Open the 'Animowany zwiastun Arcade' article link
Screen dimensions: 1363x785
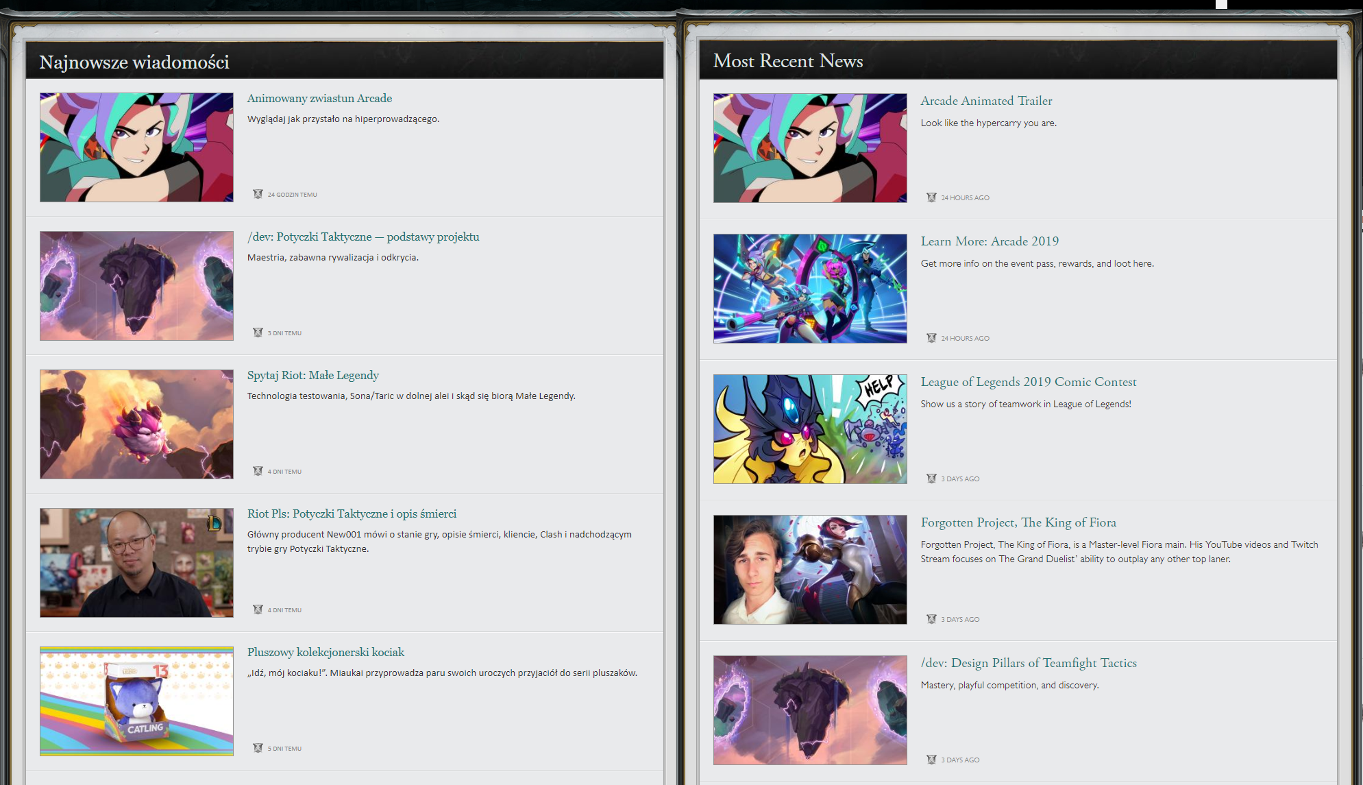point(319,98)
